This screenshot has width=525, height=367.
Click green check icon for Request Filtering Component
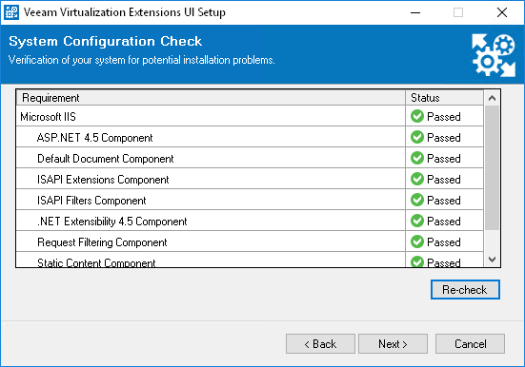[417, 241]
